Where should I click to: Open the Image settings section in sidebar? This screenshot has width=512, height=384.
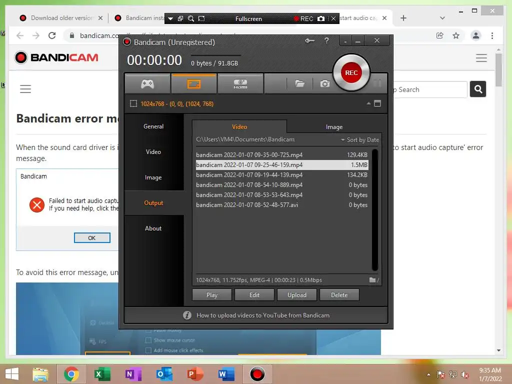click(x=153, y=177)
